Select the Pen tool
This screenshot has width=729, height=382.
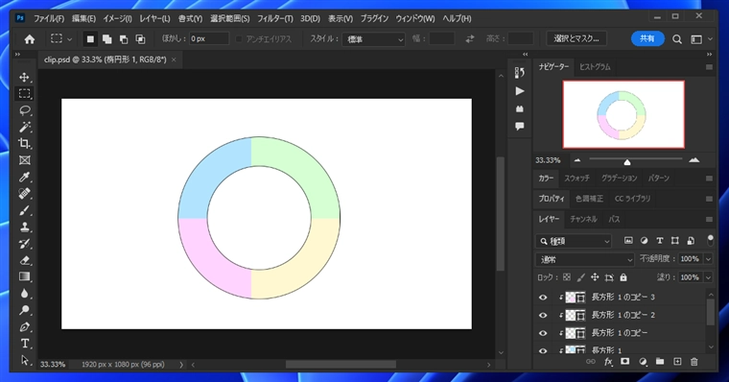24,327
